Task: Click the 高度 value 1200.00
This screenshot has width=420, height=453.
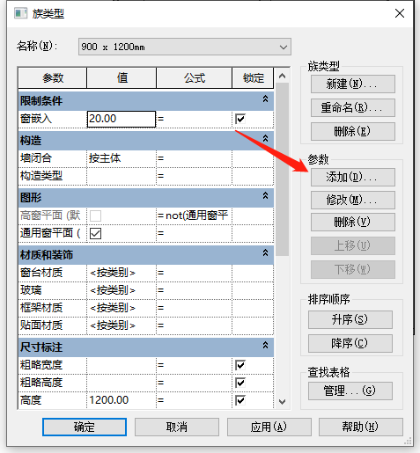Action: pyautogui.click(x=122, y=400)
